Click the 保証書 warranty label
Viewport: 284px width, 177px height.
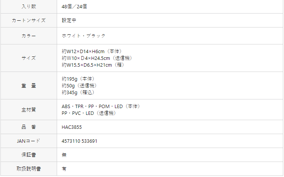29,155
